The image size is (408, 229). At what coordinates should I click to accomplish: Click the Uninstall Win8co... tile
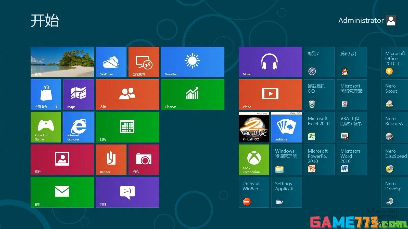(254, 192)
